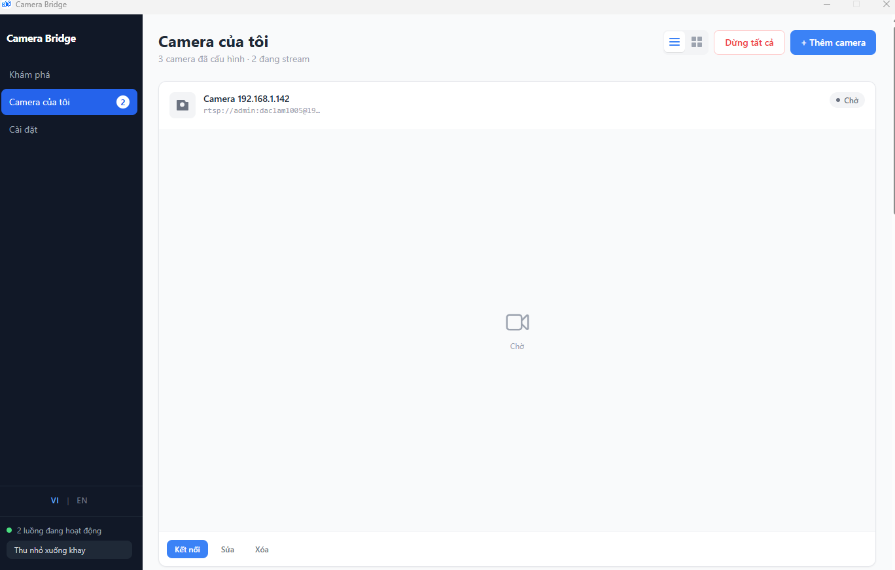Select VI language option
Screen dimensions: 895x570
coord(55,501)
